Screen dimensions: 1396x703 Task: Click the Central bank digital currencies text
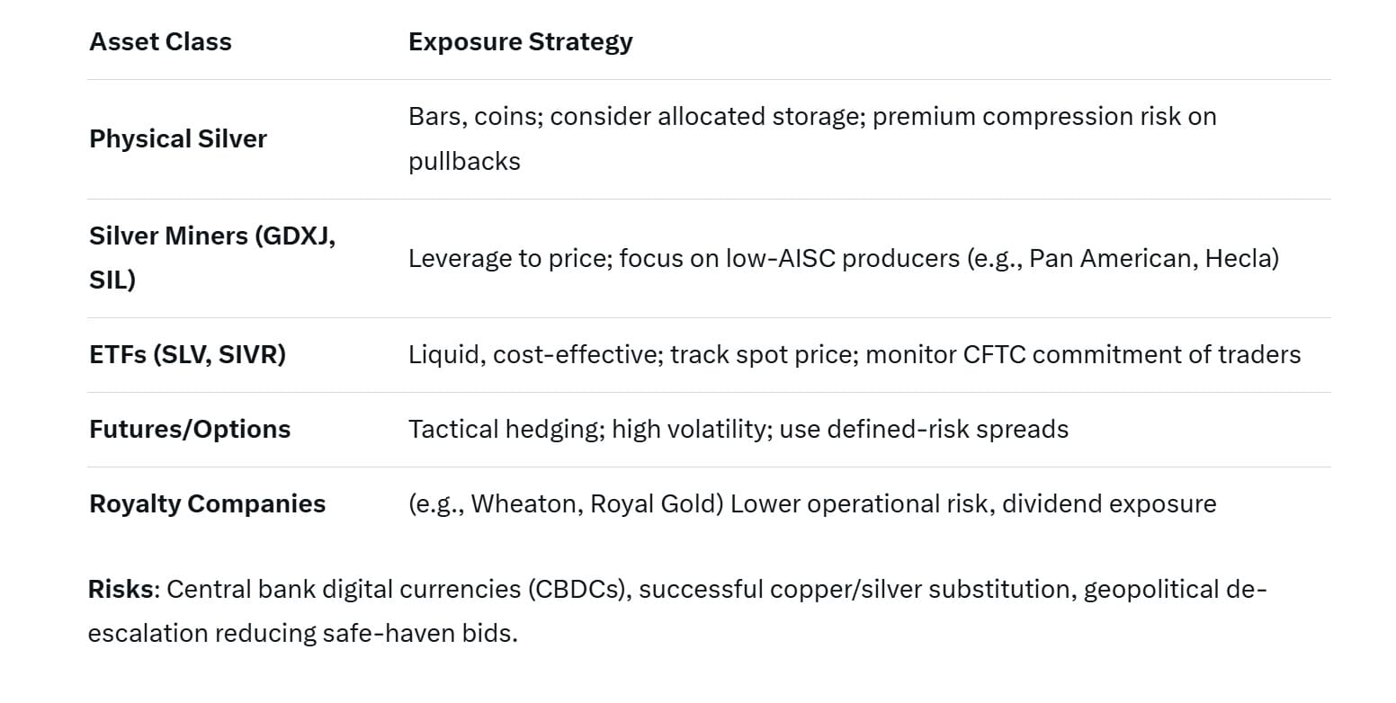tap(355, 590)
